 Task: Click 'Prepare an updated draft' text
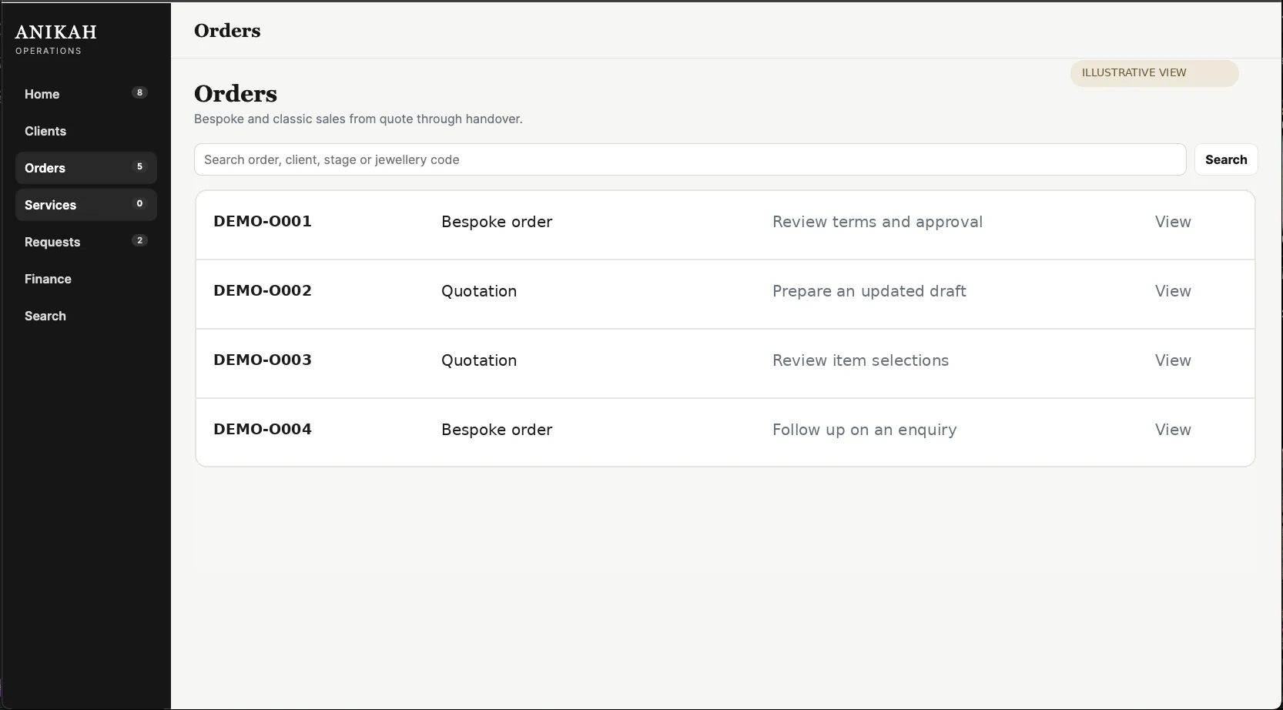869,291
